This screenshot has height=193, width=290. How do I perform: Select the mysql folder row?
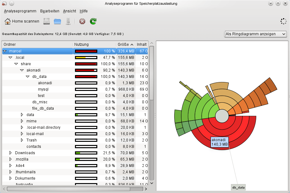pyautogui.click(x=75, y=89)
